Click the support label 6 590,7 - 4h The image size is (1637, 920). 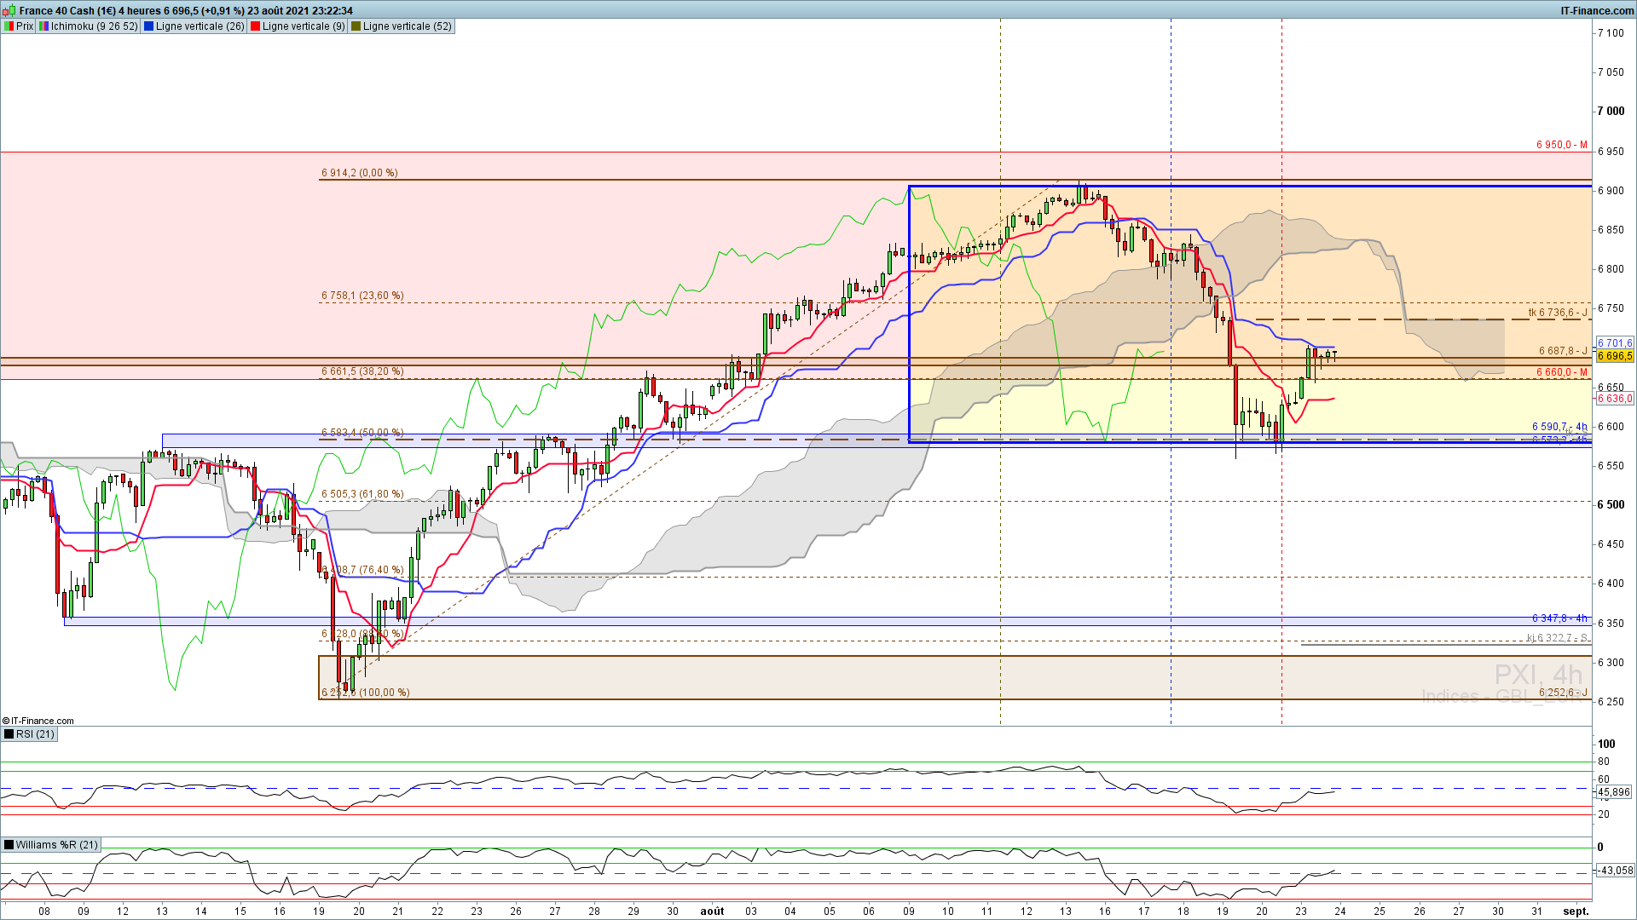coord(1559,427)
